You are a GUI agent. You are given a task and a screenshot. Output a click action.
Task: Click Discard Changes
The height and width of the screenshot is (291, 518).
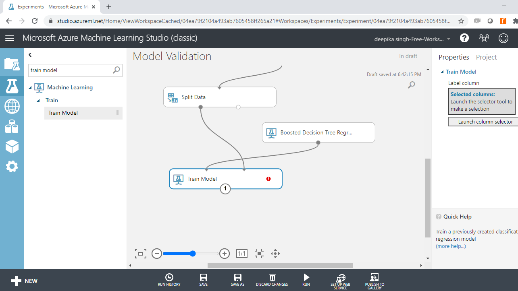coord(272,280)
